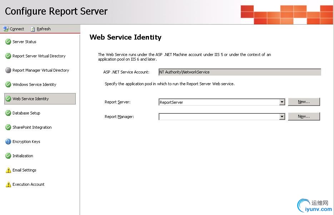Click the "Report Server:" field label
Screen dimensions: 334x215
pos(118,102)
